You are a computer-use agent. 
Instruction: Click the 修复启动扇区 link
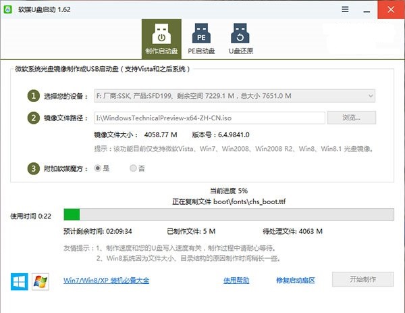[296, 281]
